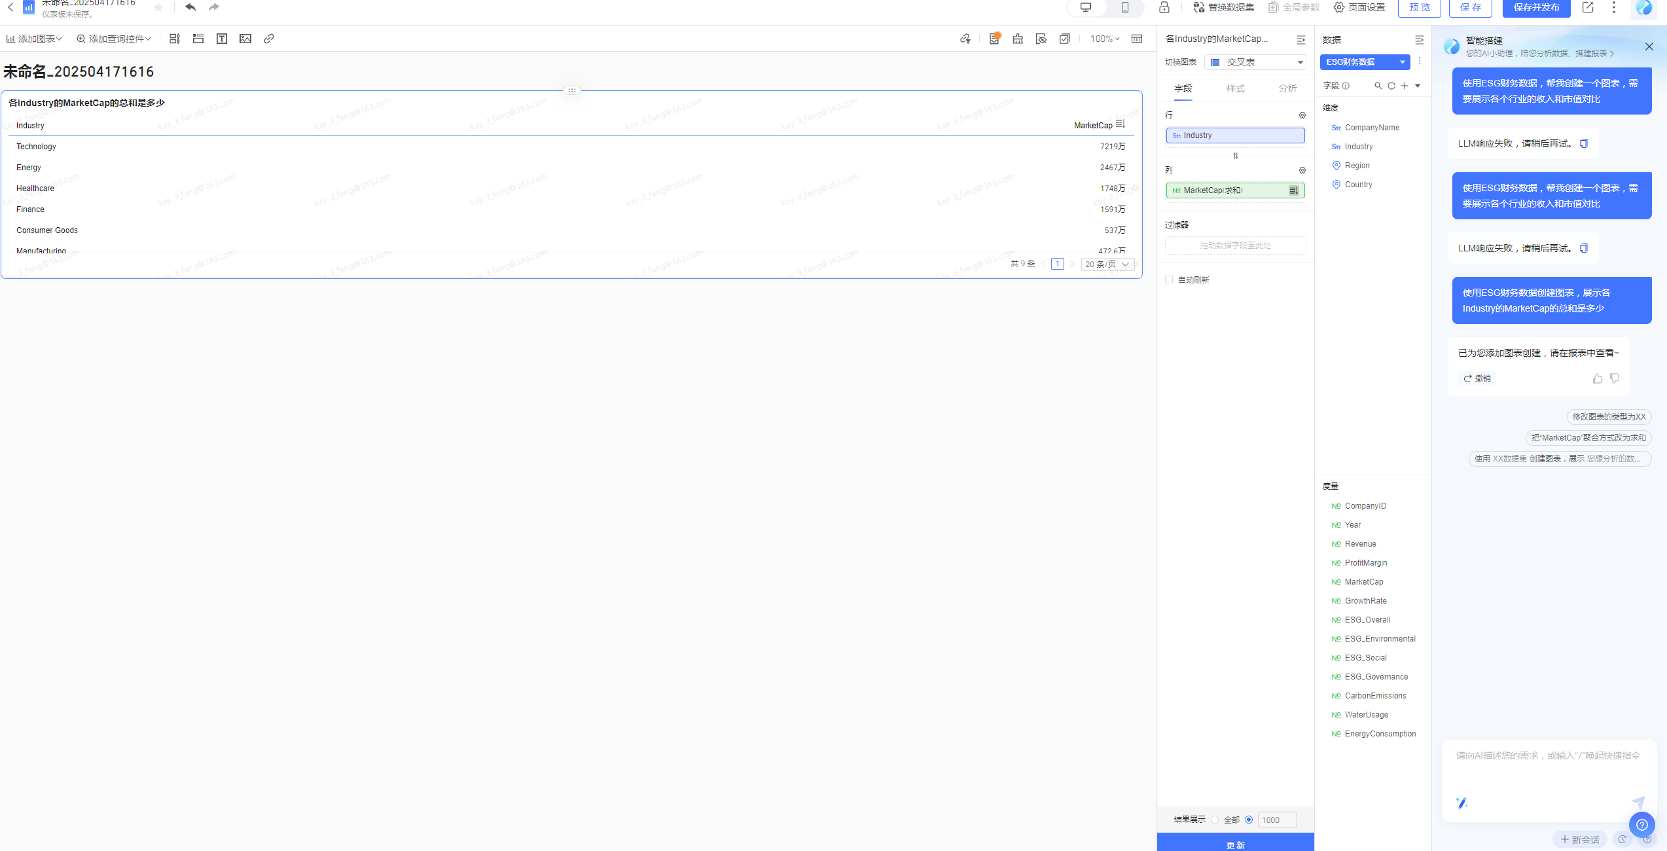Switch to mobile layout view
The width and height of the screenshot is (1667, 851).
click(x=1125, y=7)
